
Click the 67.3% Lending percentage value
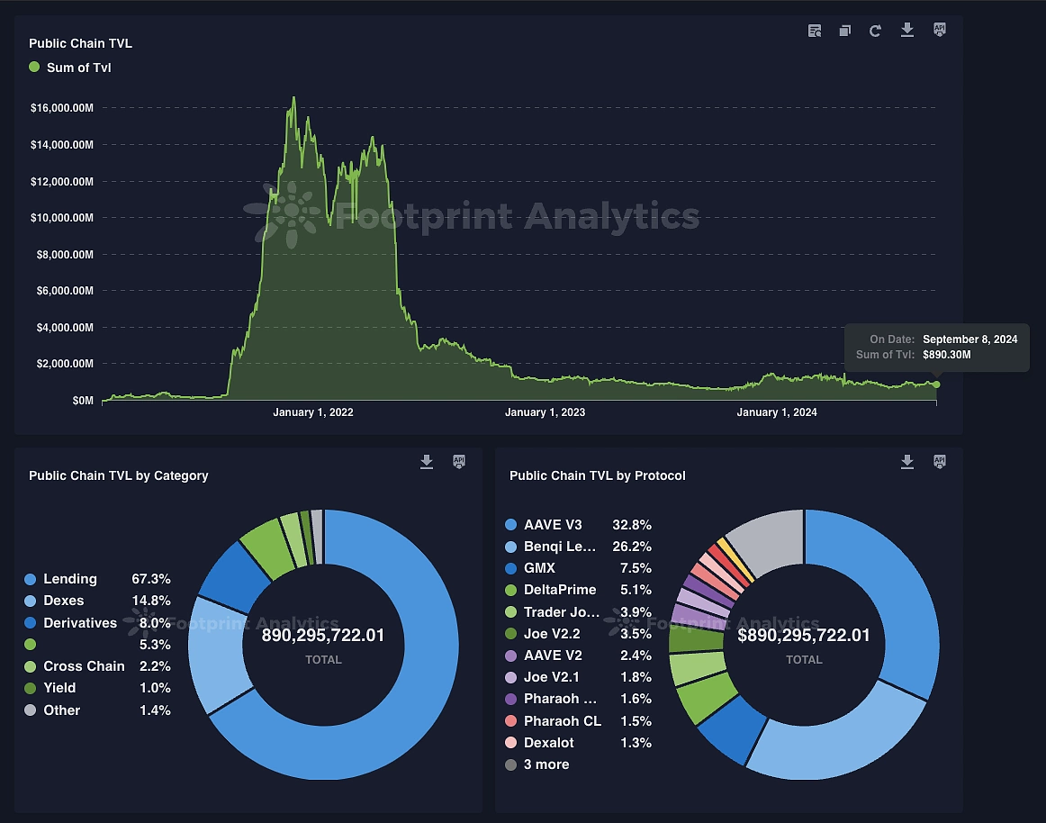pos(150,579)
